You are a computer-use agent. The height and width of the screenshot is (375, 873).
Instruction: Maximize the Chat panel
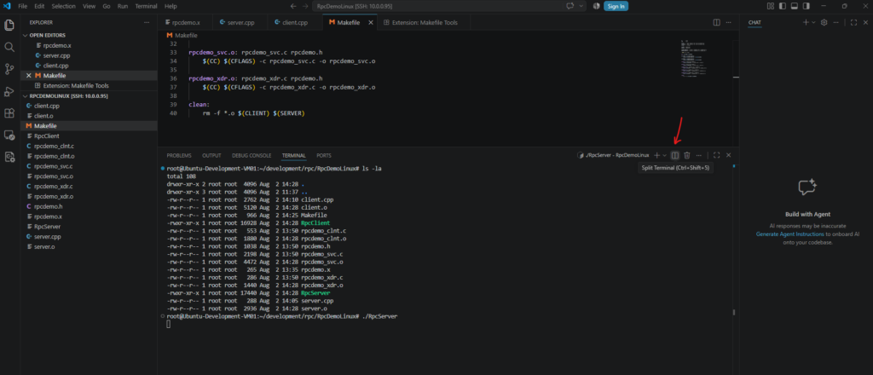click(853, 22)
